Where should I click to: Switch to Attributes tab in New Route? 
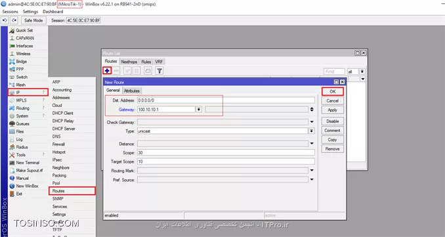click(132, 91)
